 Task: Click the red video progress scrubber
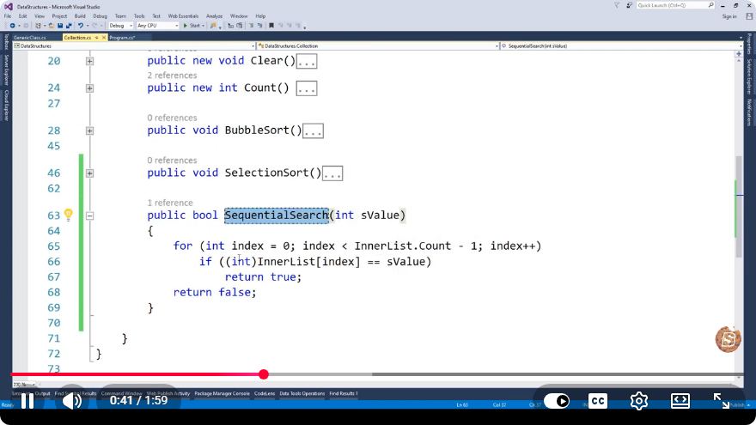click(263, 374)
